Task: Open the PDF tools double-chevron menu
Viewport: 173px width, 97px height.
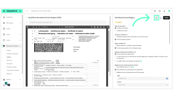Action: pos(107,27)
